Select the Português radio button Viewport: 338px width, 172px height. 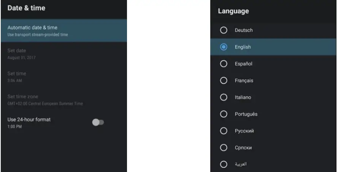[x=224, y=114]
